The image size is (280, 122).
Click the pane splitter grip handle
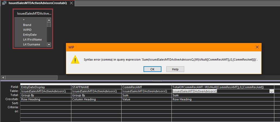coord(157,81)
